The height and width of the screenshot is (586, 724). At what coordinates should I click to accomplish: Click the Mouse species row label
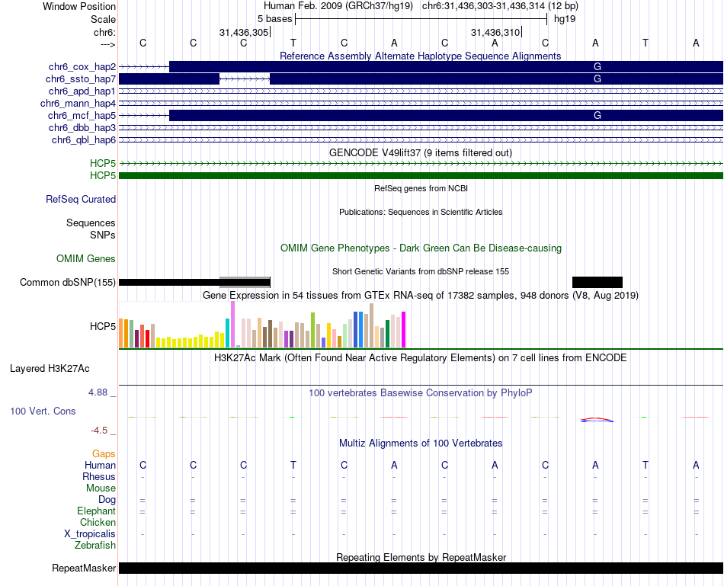pos(101,488)
